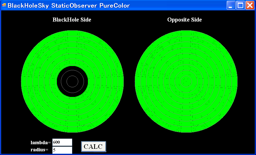This screenshot has height=155, width=256.
Task: Click the "BlackHole Side" heading
Action: (72, 20)
